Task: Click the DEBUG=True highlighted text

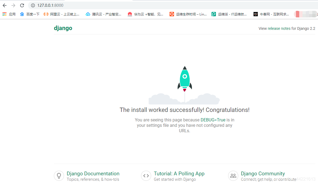Action: pos(213,120)
